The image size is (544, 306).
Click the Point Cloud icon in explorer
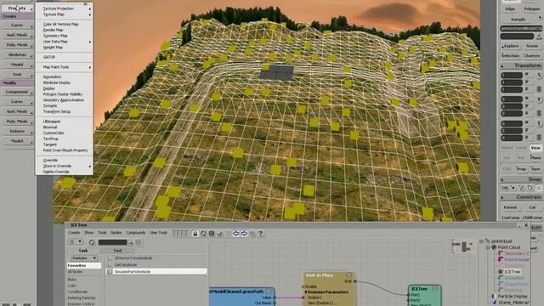(494, 247)
